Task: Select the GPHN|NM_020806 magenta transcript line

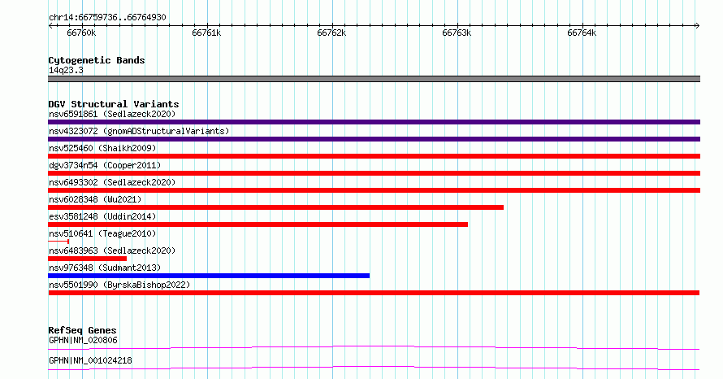Action: point(374,347)
